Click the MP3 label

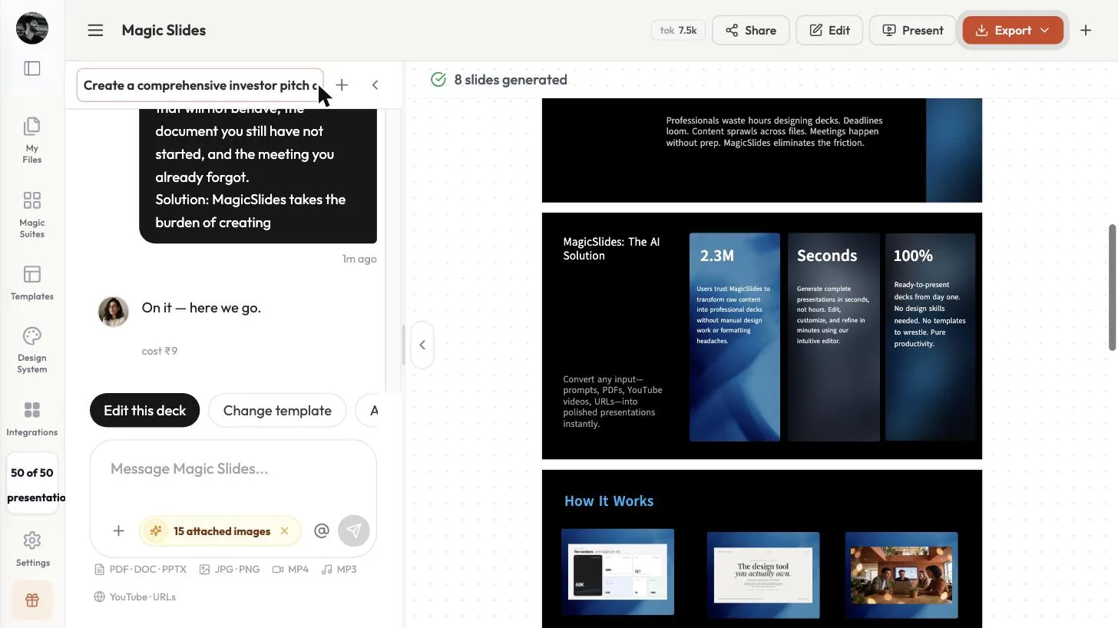(x=339, y=570)
